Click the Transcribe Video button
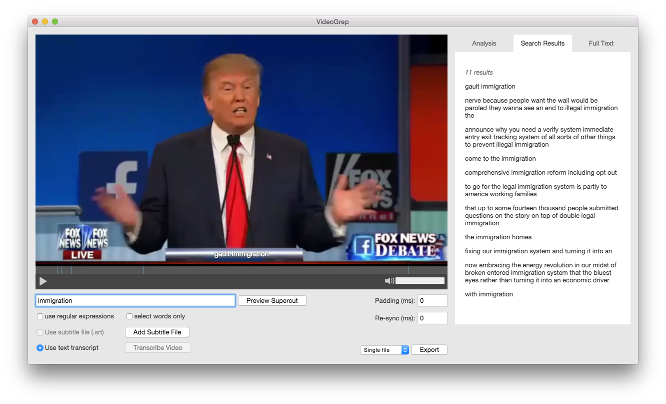This screenshot has width=666, height=404. coord(157,347)
